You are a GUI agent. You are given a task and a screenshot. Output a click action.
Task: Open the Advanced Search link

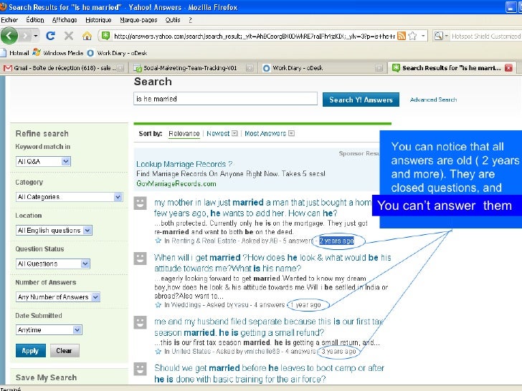tap(433, 100)
